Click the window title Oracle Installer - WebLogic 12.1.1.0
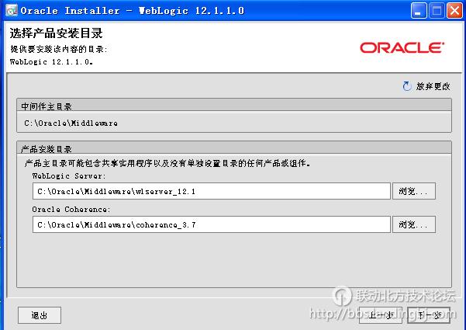The image size is (466, 330). coord(133,11)
